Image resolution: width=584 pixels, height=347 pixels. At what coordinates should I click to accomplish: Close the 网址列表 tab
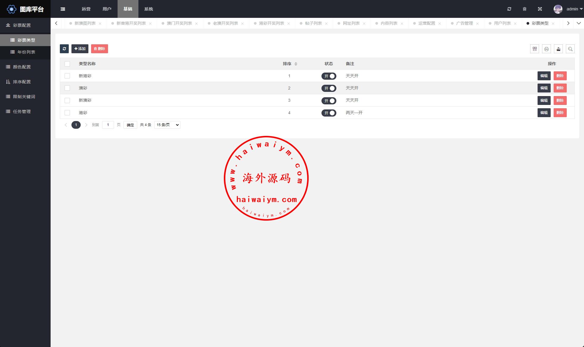[364, 23]
